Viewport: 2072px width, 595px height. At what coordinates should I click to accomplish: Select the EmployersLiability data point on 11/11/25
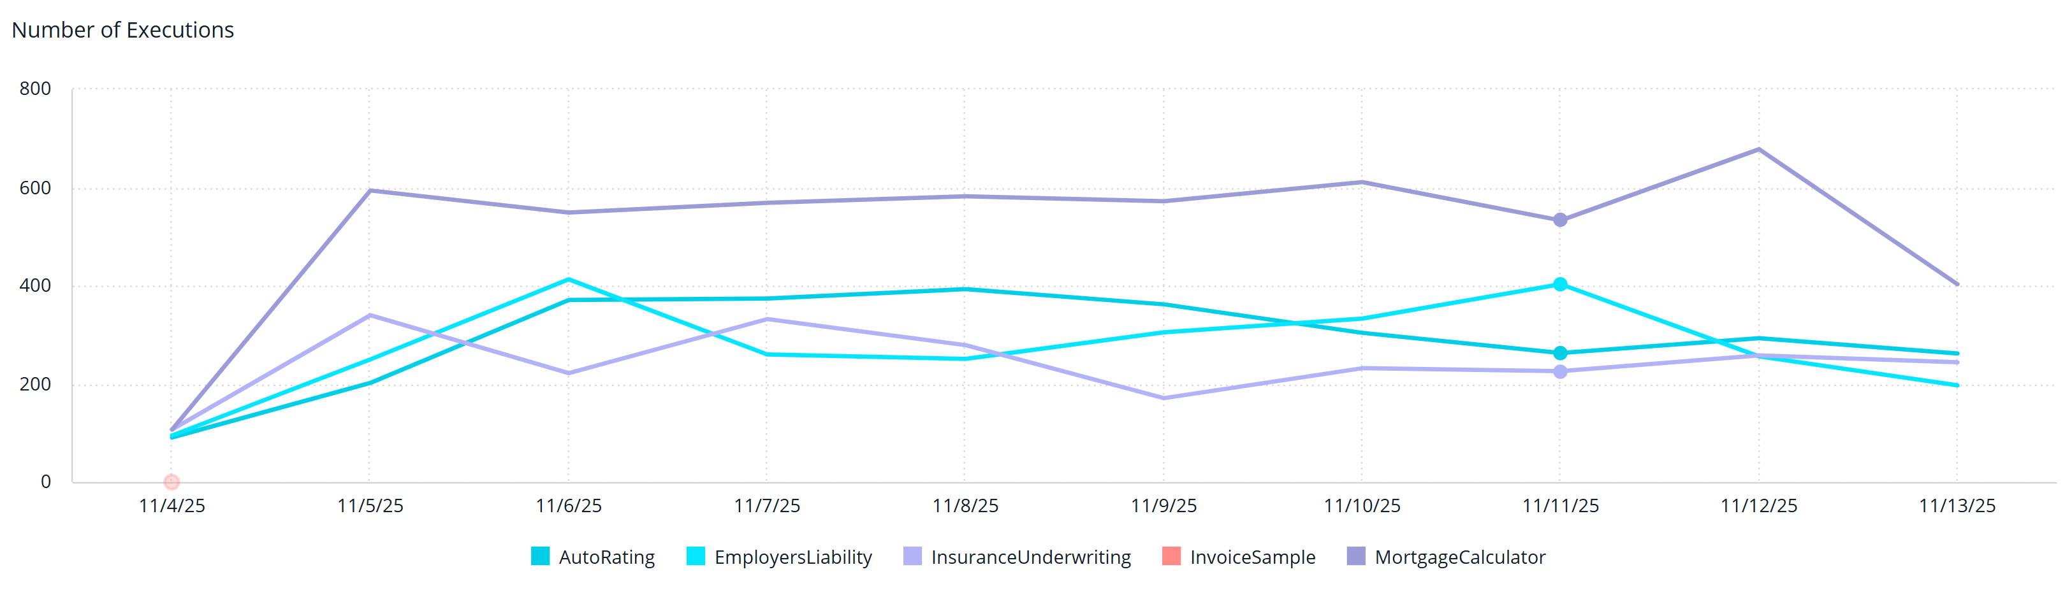[x=1559, y=285]
